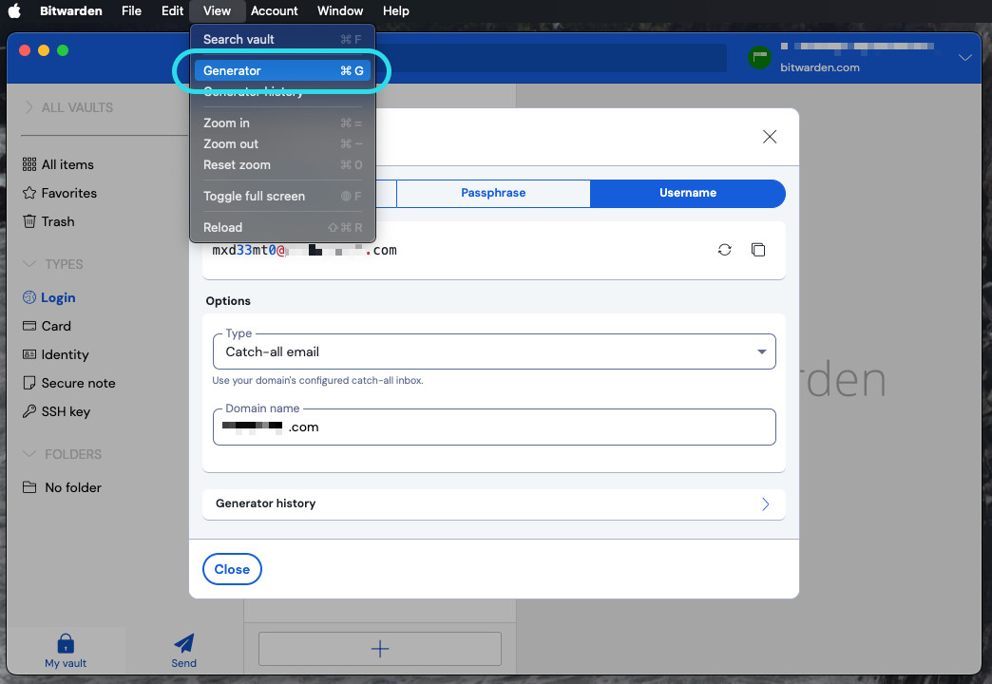Viewport: 992px width, 684px height.
Task: Click the account avatar icon
Action: 759,58
